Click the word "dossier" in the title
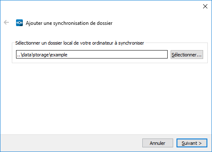The image size is (212, 152). click(x=105, y=23)
